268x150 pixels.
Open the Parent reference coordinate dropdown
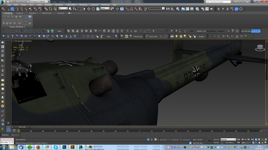105,8
